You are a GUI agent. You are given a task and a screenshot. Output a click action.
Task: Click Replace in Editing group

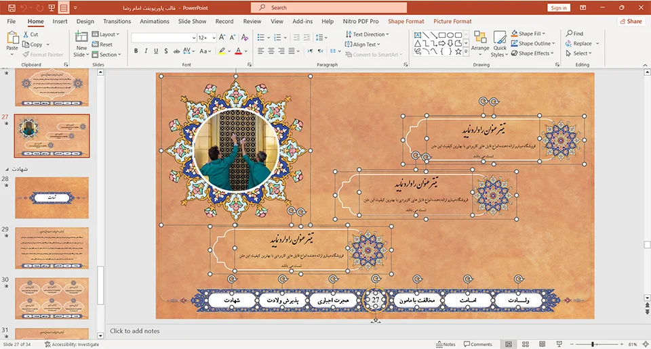[582, 43]
